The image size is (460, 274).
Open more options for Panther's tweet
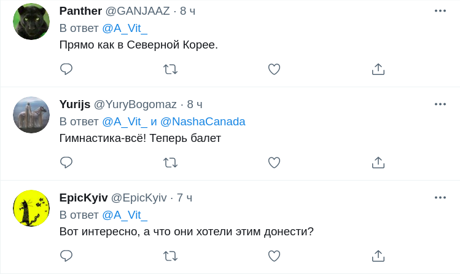click(x=440, y=11)
